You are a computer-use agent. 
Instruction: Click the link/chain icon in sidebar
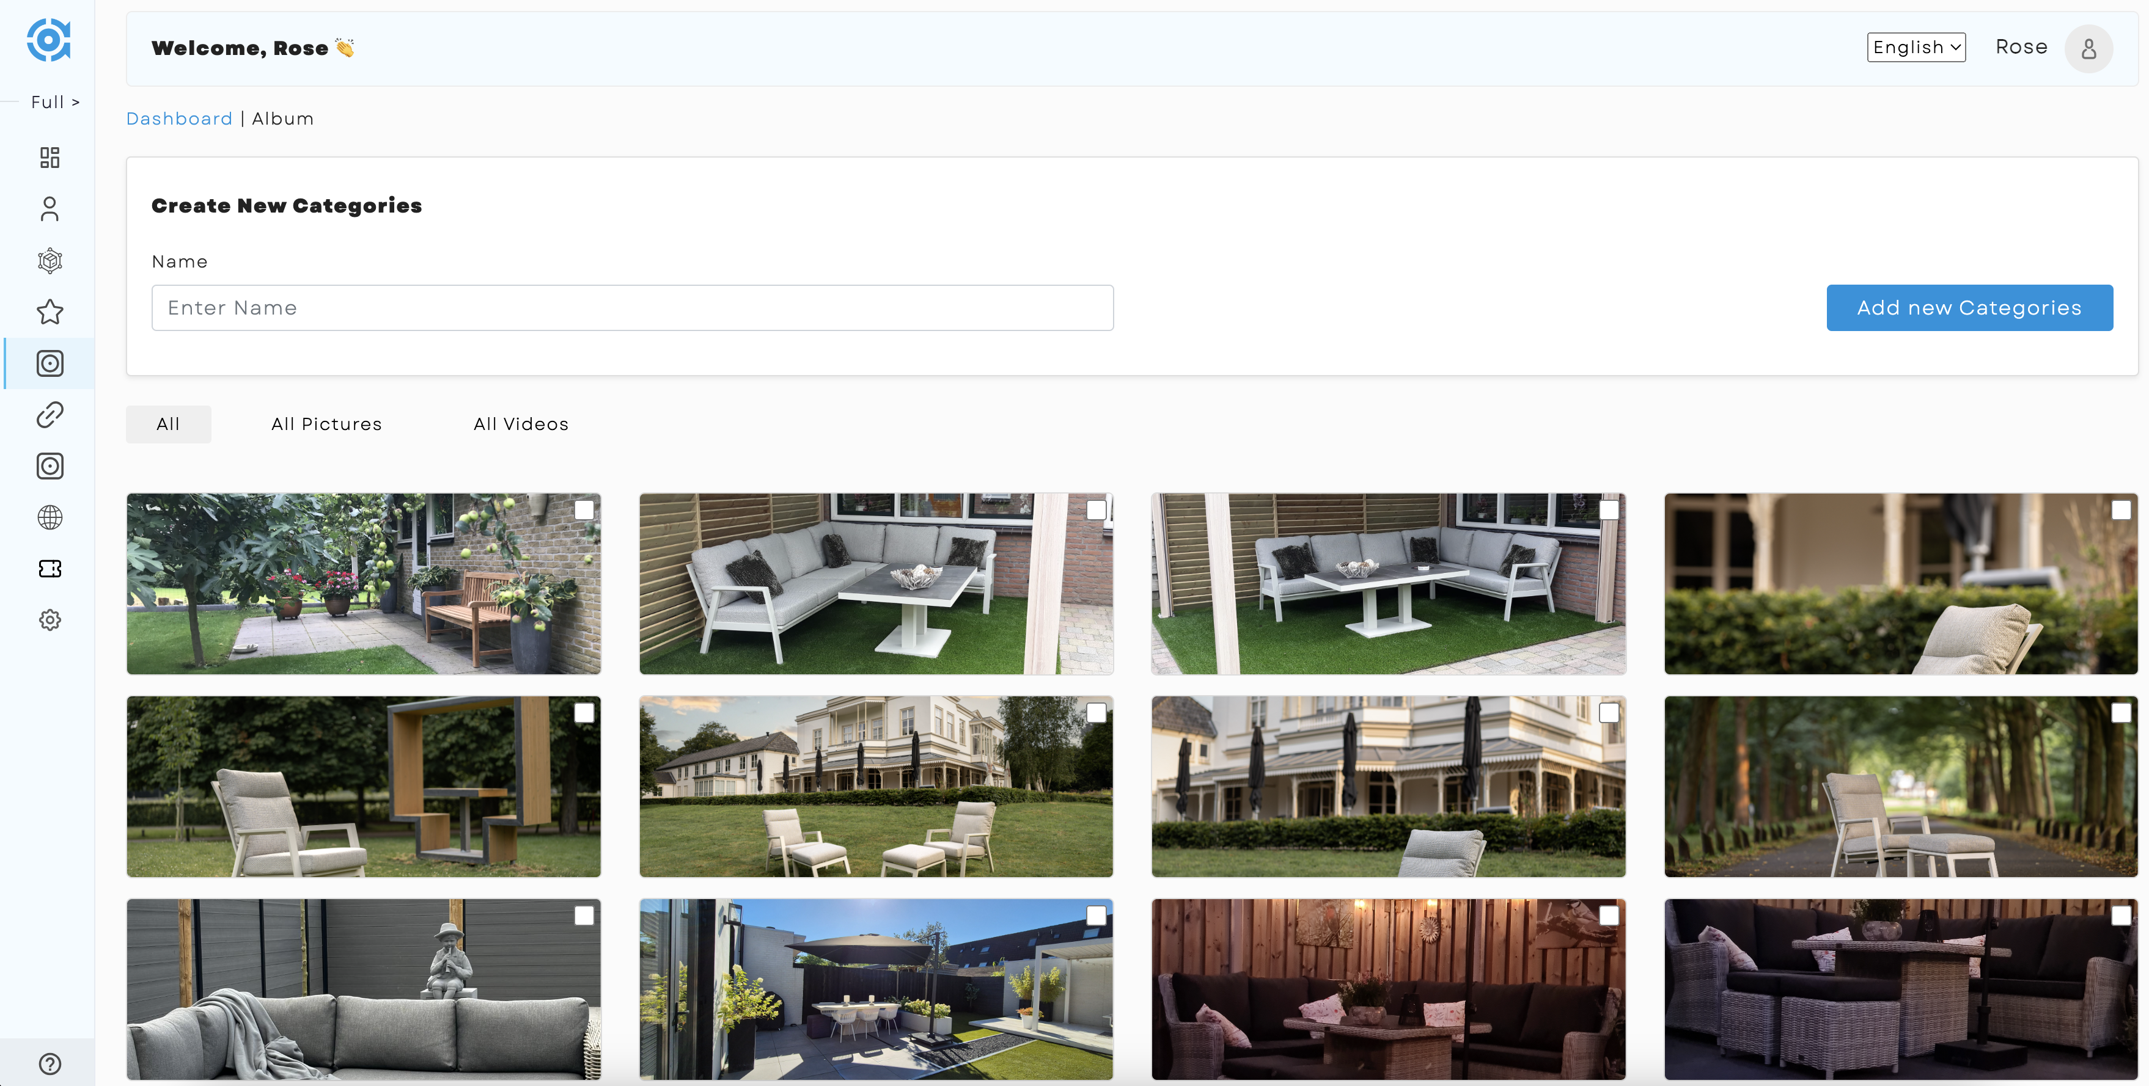click(48, 414)
